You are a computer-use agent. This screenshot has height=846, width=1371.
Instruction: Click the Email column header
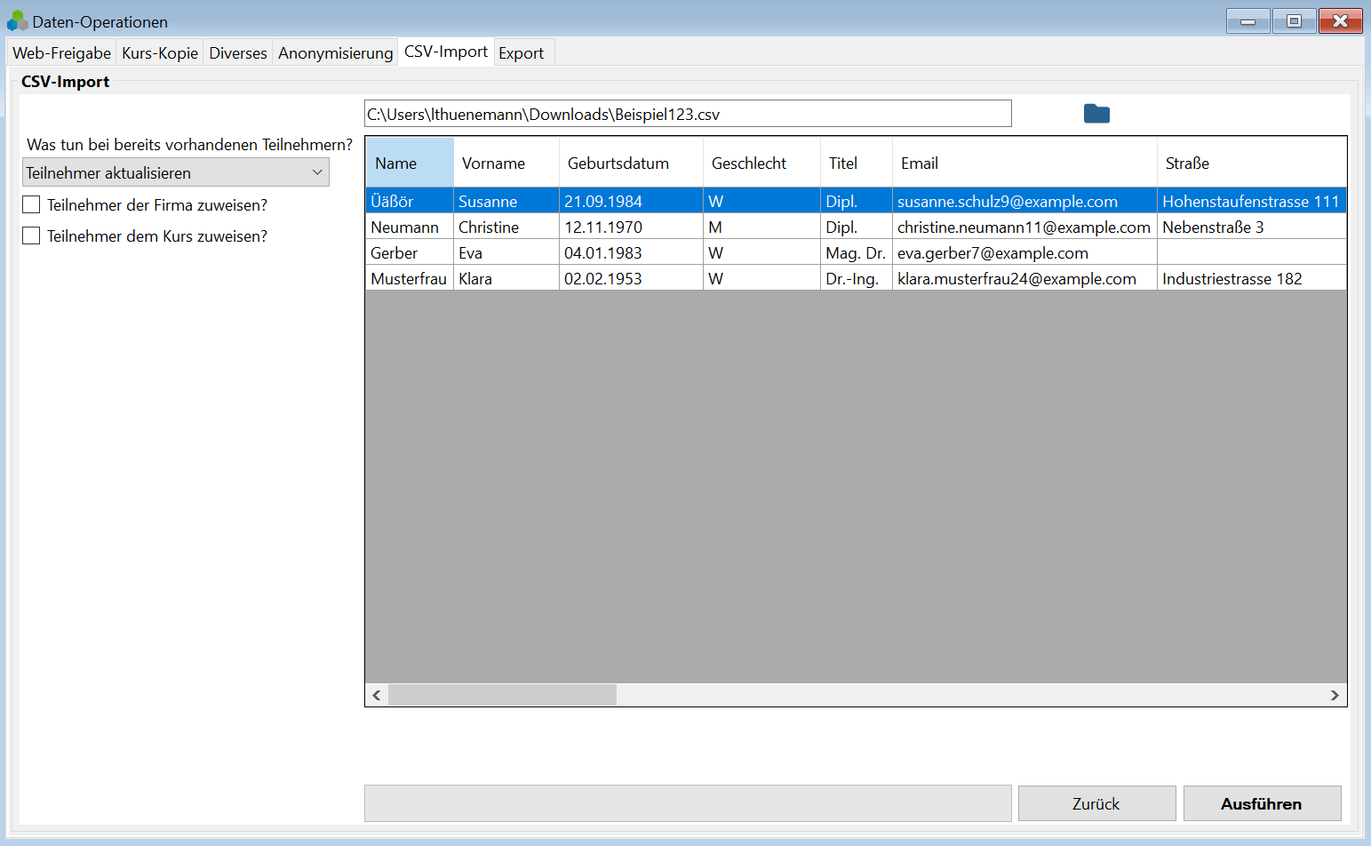click(1024, 163)
